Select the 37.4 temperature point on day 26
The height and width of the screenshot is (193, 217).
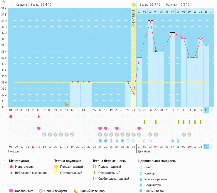pos(150,20)
